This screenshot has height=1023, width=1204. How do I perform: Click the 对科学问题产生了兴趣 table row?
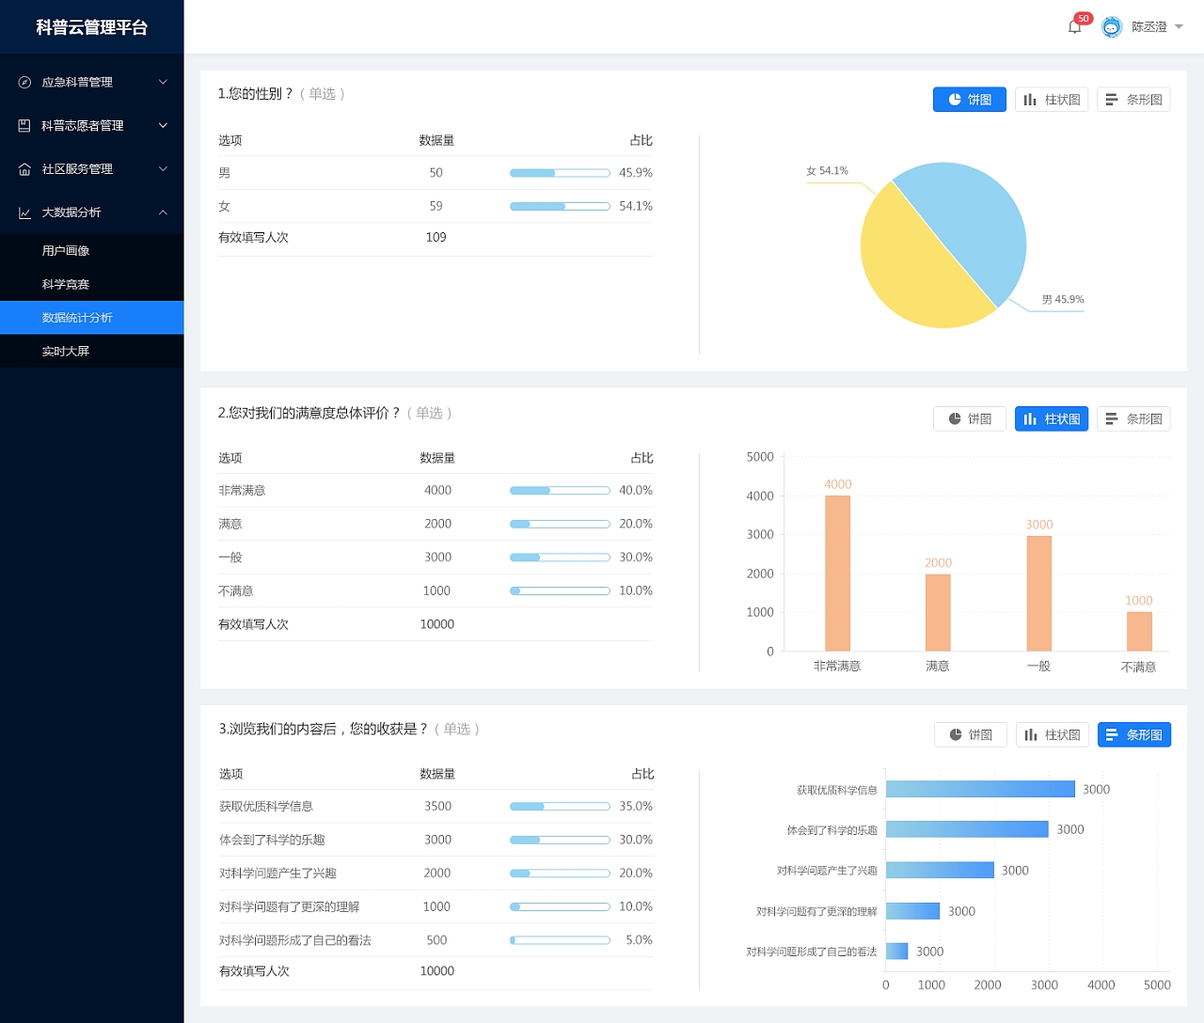click(436, 873)
